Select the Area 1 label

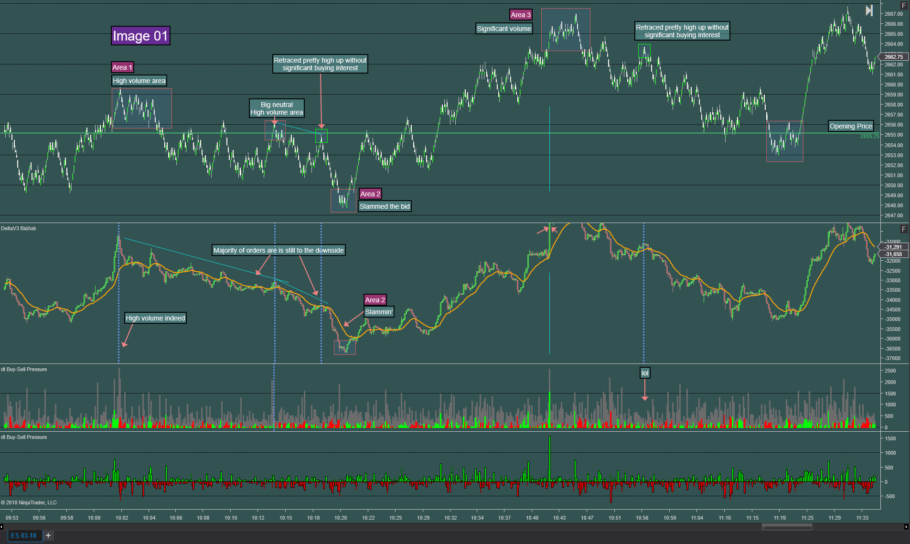pos(122,67)
